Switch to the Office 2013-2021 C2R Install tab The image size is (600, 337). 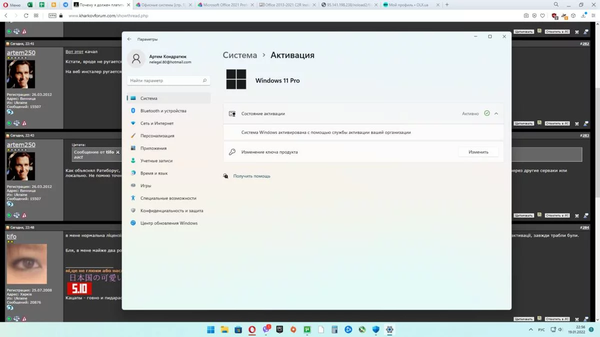click(287, 5)
